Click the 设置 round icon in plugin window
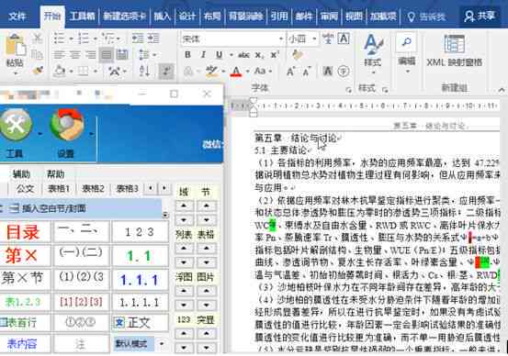The width and height of the screenshot is (508, 356). tap(67, 124)
